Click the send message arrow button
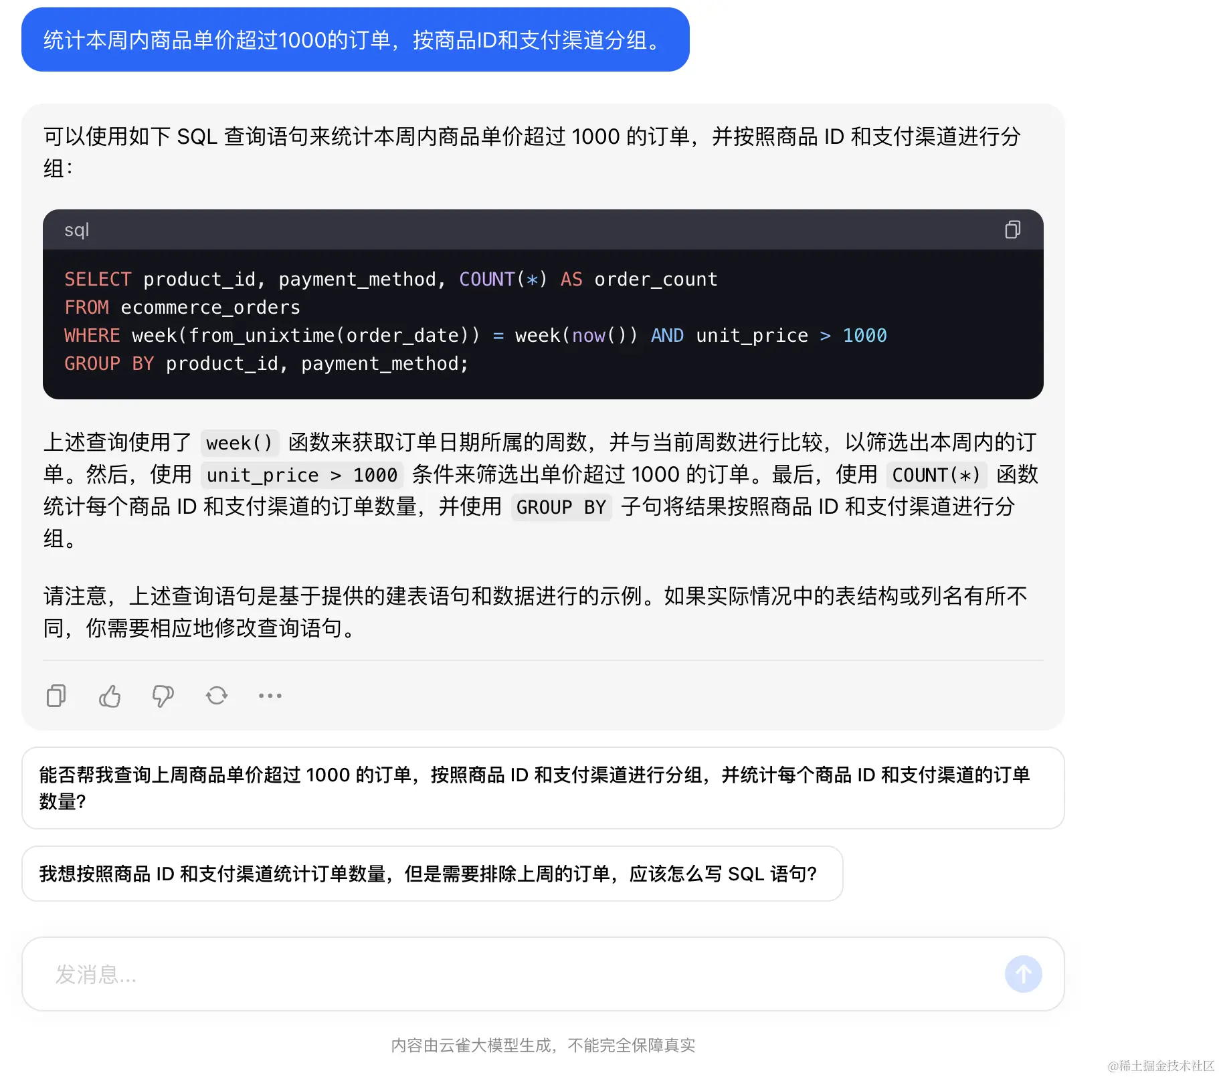 pos(1022,974)
